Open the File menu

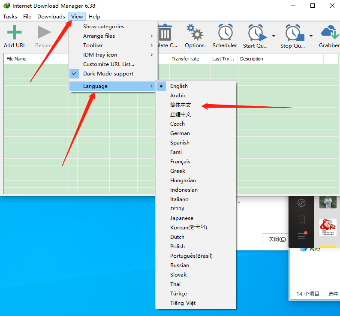coord(27,17)
